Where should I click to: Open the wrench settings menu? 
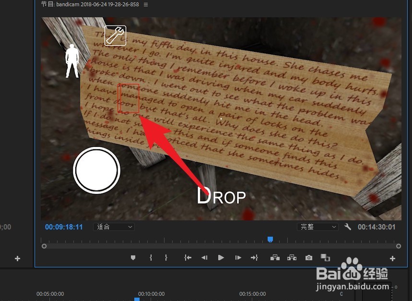[348, 227]
